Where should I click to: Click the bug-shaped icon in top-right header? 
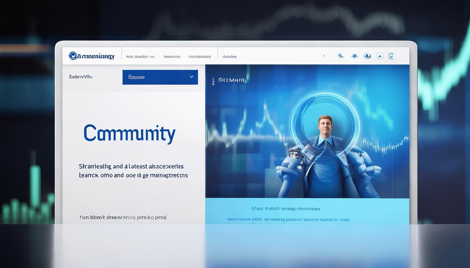[355, 56]
